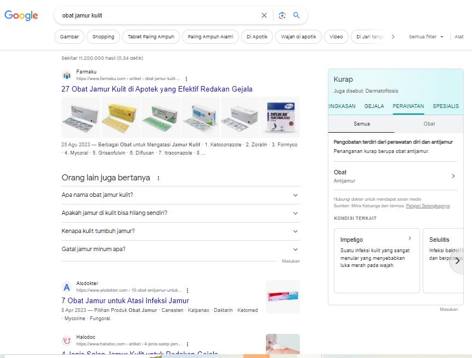
Task: Clear the search box with X icon
Action: 264,15
